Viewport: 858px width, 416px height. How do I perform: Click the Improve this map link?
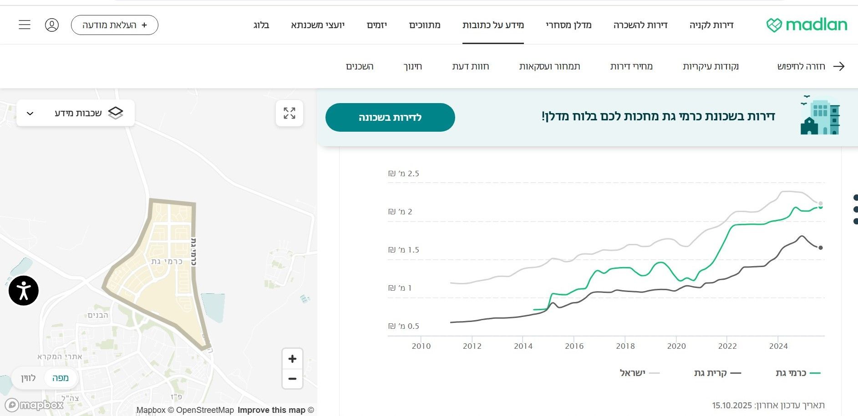(271, 410)
